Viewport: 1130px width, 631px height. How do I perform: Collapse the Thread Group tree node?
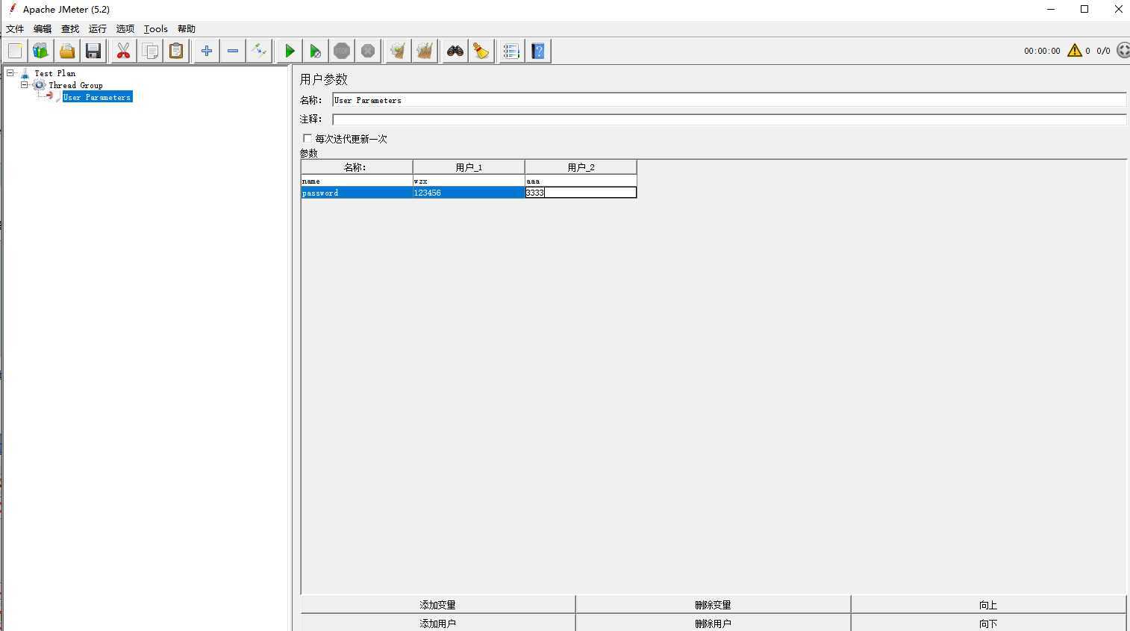point(25,85)
